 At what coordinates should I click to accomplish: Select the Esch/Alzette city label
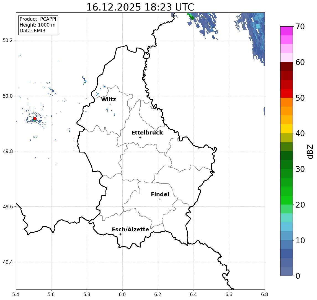pyautogui.click(x=130, y=229)
